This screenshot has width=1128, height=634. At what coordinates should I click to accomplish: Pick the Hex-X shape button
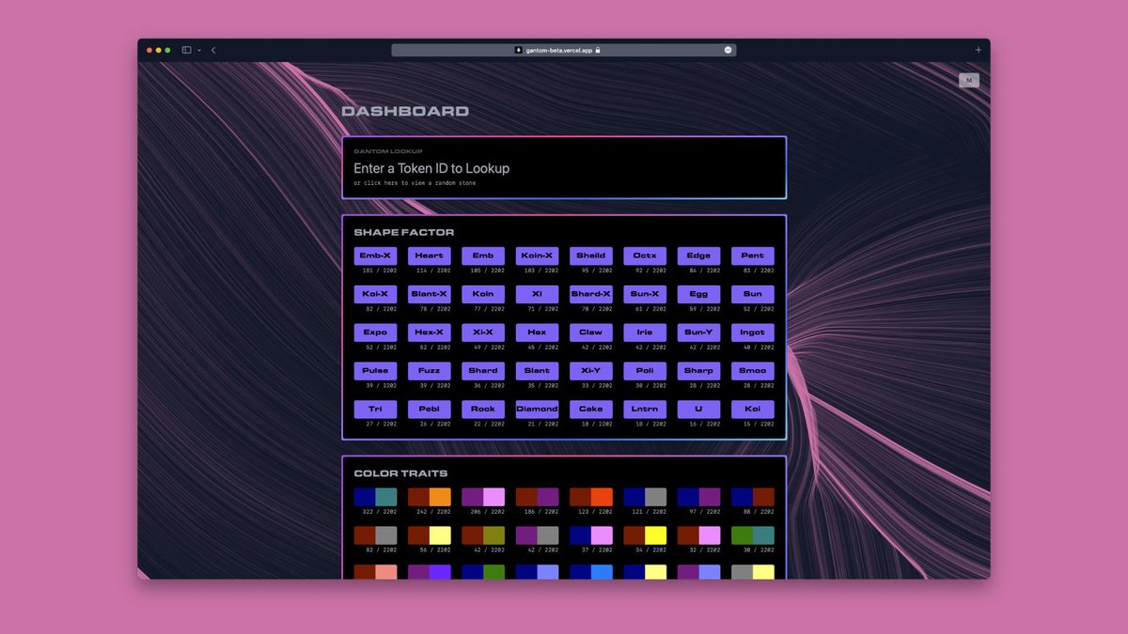(x=429, y=332)
